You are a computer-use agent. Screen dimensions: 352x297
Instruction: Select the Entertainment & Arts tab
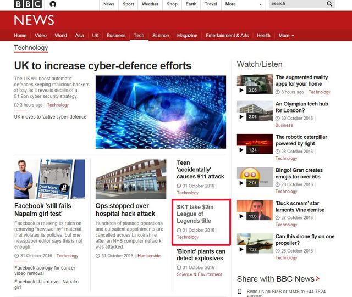[x=227, y=36]
